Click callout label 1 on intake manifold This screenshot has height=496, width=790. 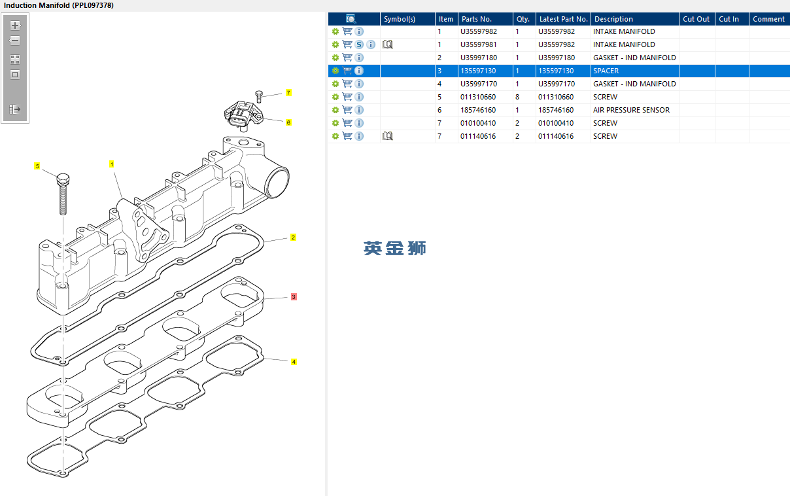pos(112,164)
